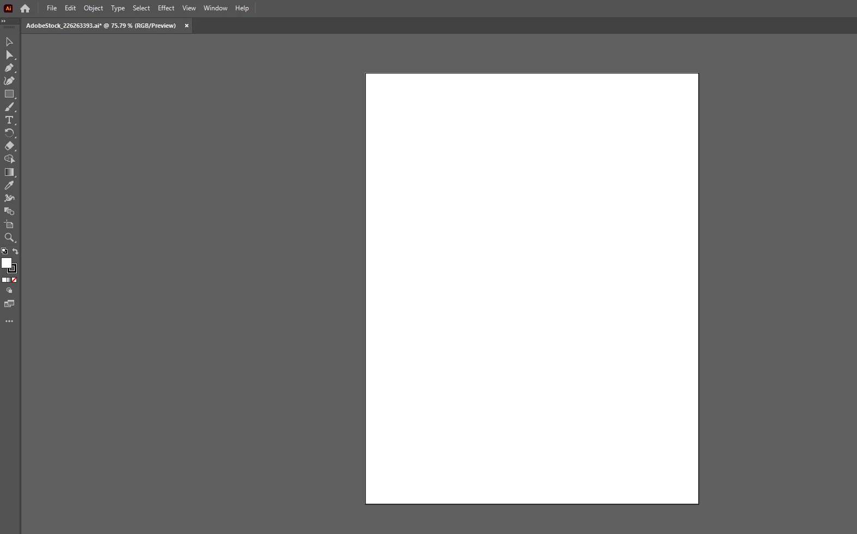This screenshot has width=857, height=534.
Task: Expand the toolbar with double arrows
Action: 3,21
